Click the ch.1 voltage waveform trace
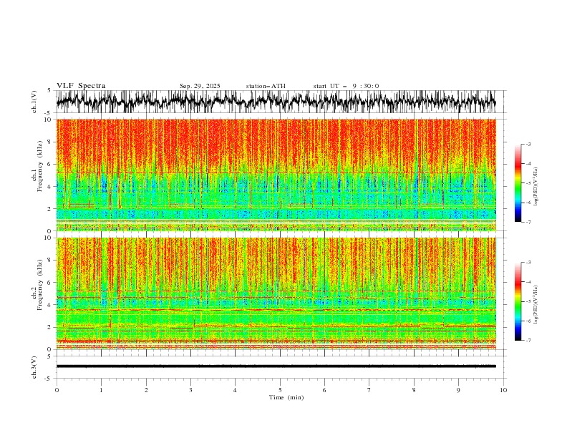This screenshot has height=438, width=567. click(x=276, y=102)
